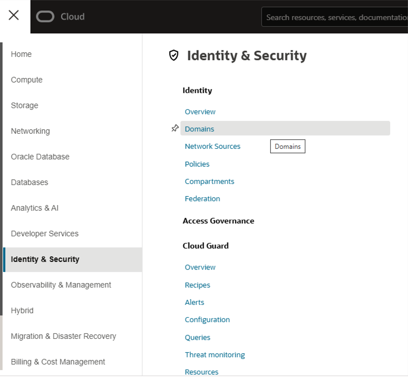Viewport: 408px width, 377px height.
Task: Open Observability & Management
Action: coord(60,284)
